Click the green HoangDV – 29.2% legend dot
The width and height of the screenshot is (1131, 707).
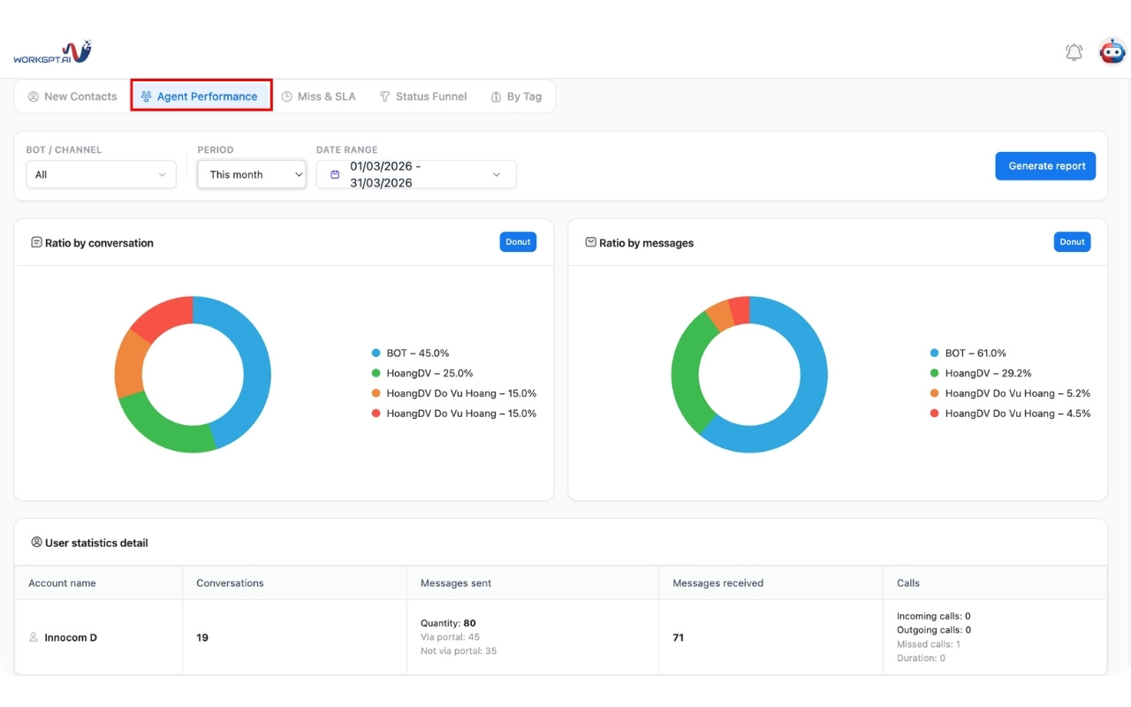tap(935, 374)
